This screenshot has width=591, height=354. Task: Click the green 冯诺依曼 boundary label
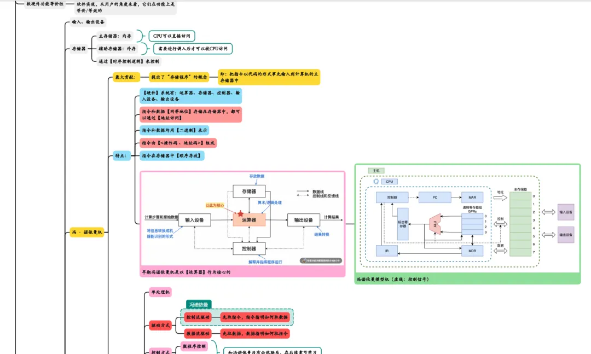click(199, 305)
